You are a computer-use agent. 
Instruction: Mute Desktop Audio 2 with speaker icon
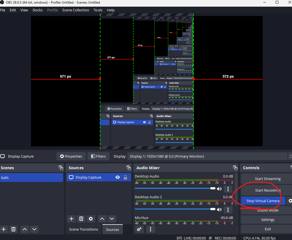pyautogui.click(x=219, y=210)
